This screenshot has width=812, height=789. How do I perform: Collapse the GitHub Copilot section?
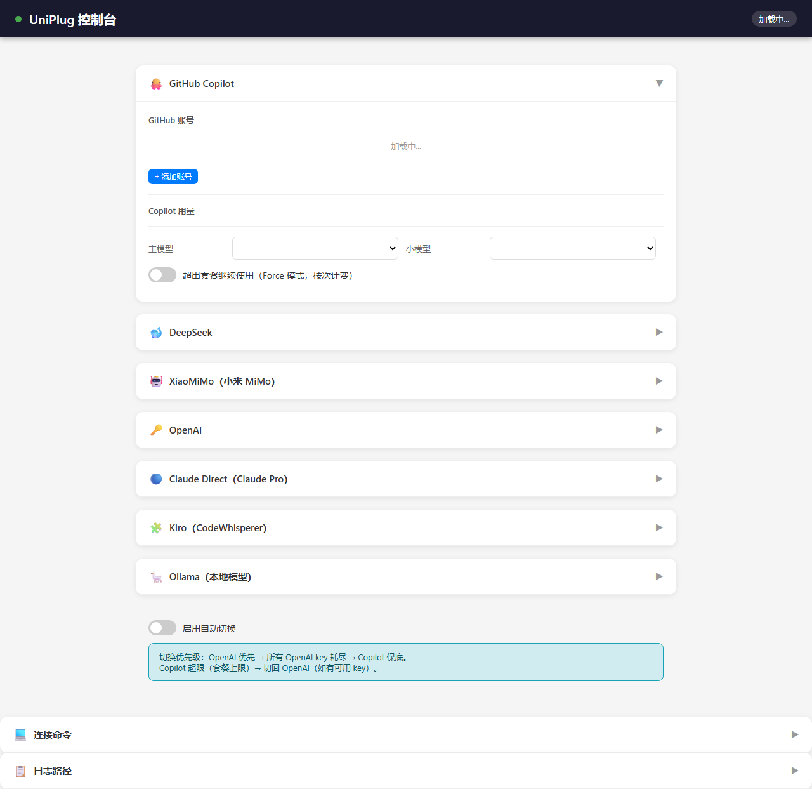[659, 83]
